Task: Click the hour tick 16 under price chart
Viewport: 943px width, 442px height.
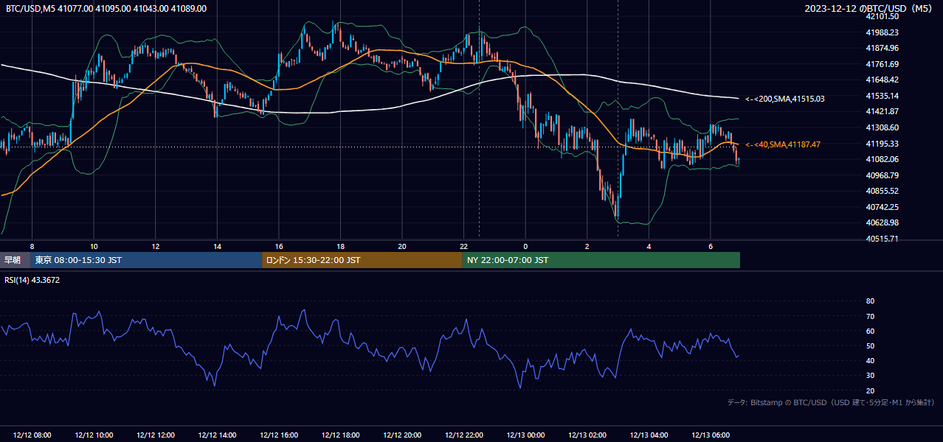Action: coord(279,245)
